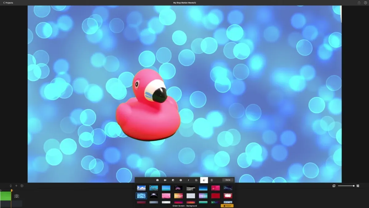Open the effects gear settings

click(181, 180)
